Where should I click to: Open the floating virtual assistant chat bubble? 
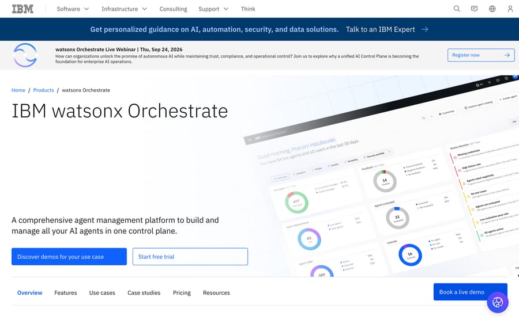coord(498,302)
